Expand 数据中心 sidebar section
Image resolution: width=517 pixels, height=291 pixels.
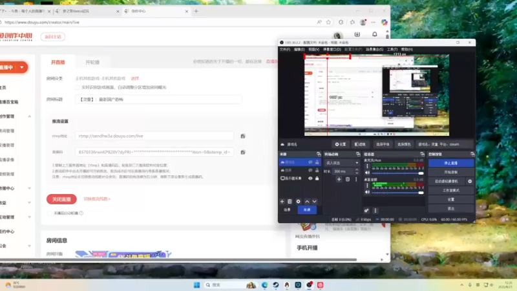[x=29, y=188]
